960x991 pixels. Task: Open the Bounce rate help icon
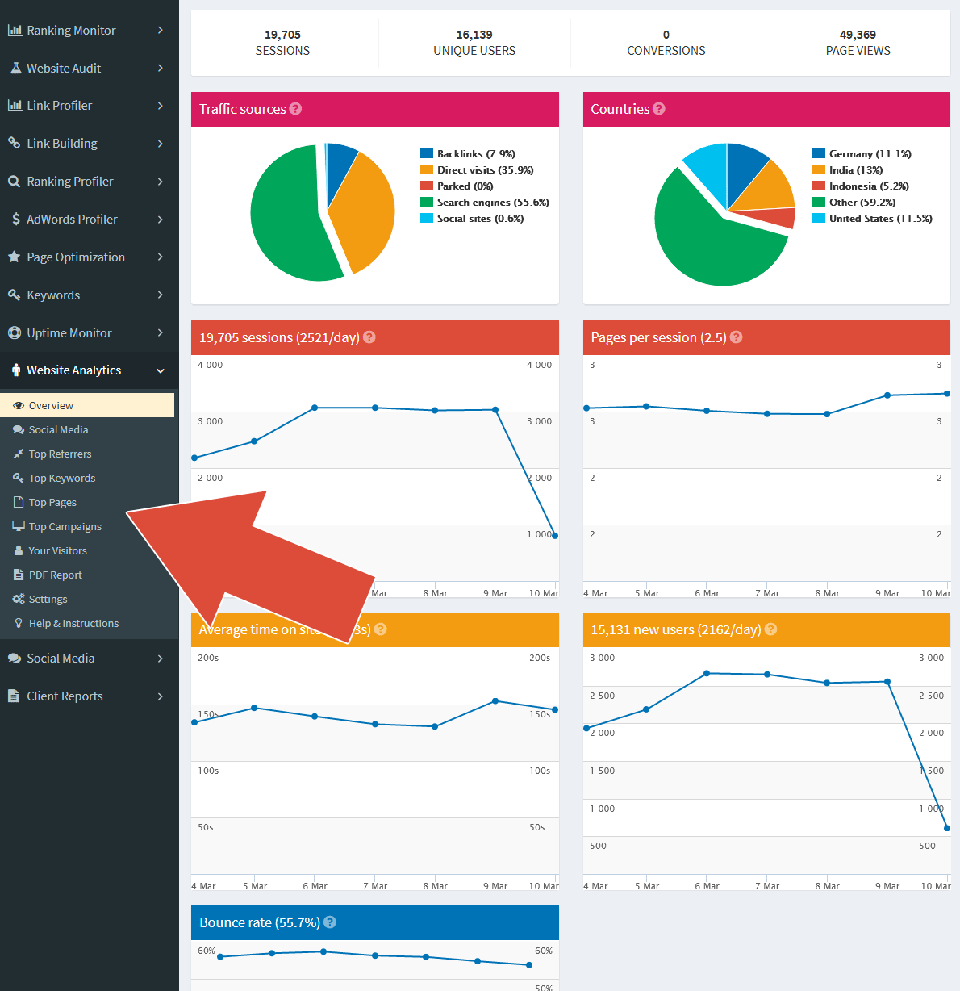coord(330,922)
